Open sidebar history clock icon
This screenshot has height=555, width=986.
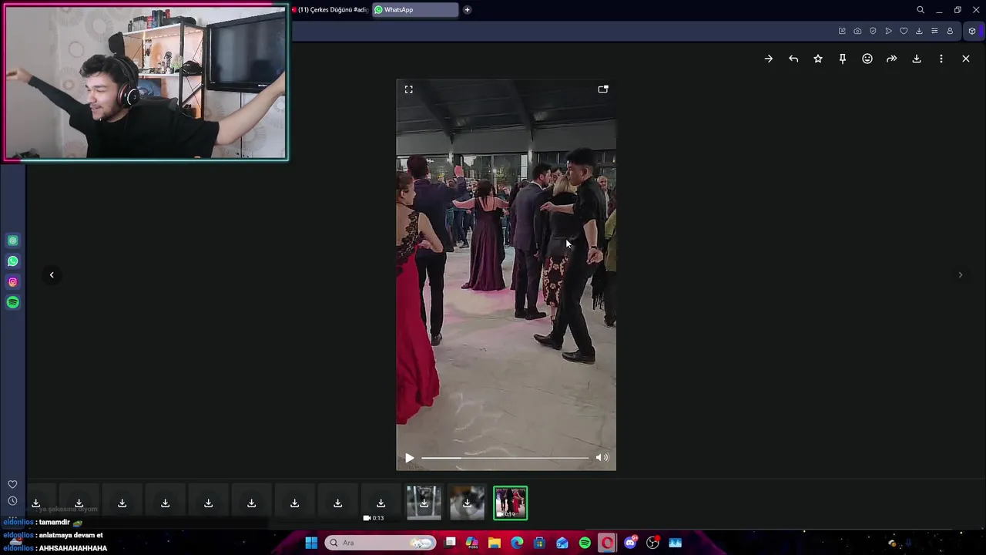(x=12, y=501)
